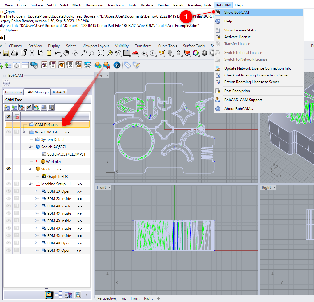Viewport: 314px width, 302px height.
Task: Click the shaded sphere display icon
Action: [204, 53]
